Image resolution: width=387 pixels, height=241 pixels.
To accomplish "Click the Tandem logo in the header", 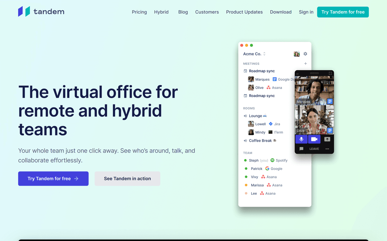I will point(41,12).
